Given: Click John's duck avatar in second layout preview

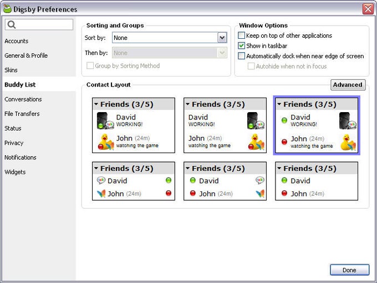Looking at the screenshot, I should [256, 142].
